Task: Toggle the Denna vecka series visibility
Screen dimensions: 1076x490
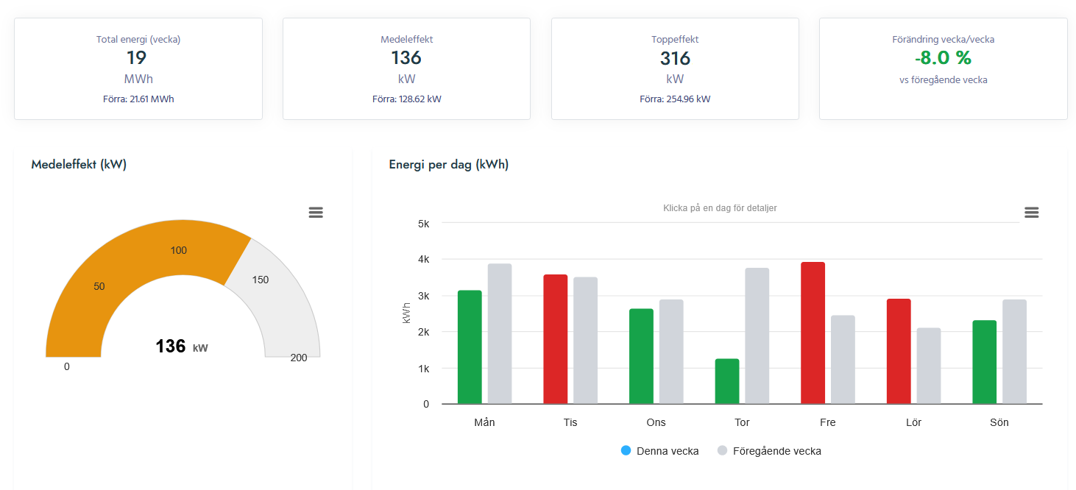Action: click(659, 450)
